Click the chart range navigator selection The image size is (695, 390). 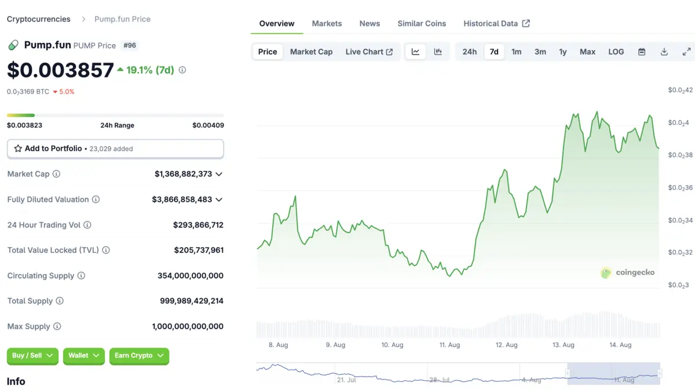(x=614, y=373)
